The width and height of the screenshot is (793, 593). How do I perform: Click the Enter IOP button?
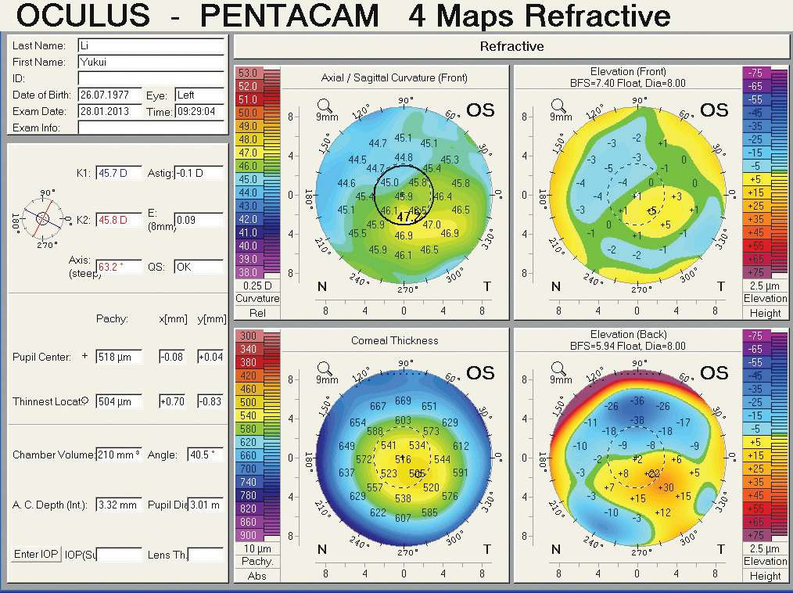click(x=36, y=554)
